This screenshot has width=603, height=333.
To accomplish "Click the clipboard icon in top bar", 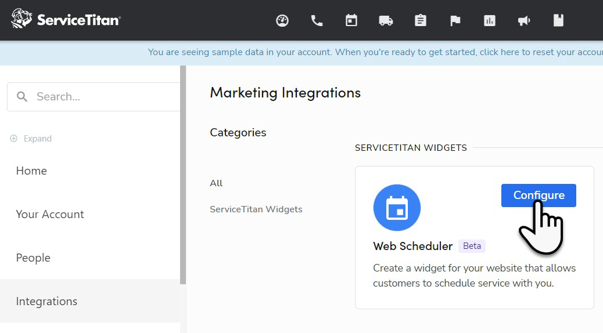I will (x=421, y=21).
